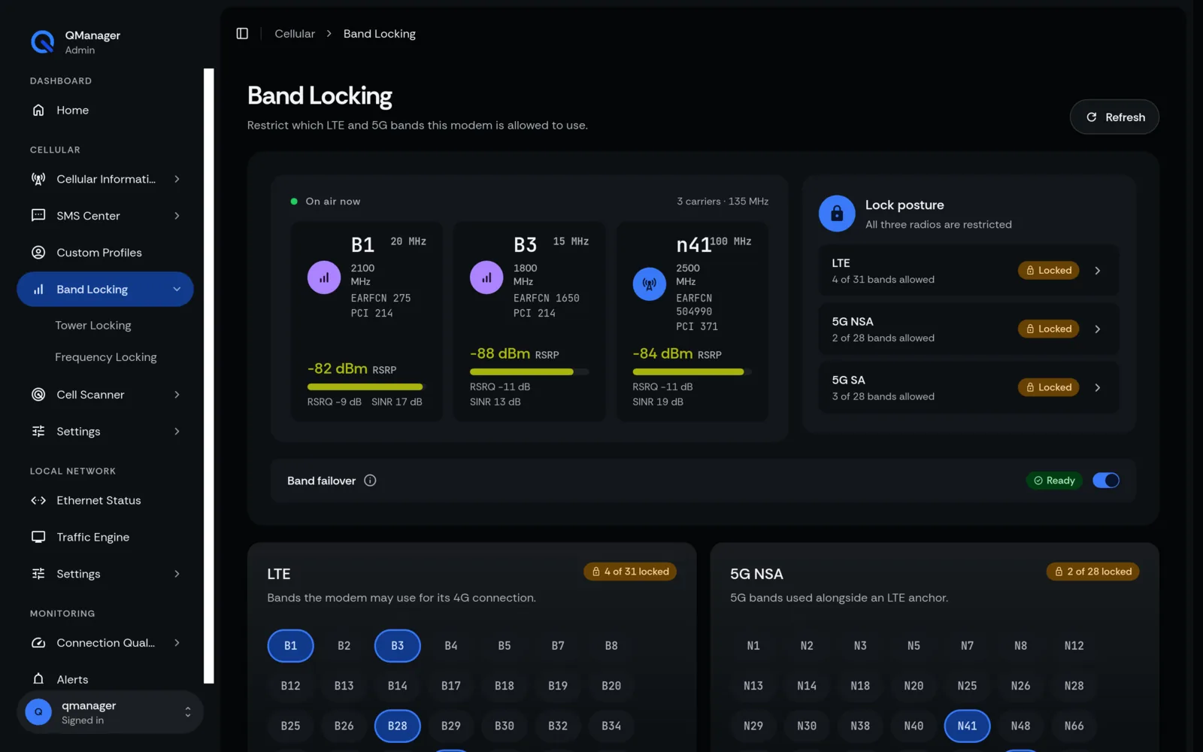This screenshot has width=1203, height=752.
Task: Click the Refresh button
Action: tap(1114, 117)
